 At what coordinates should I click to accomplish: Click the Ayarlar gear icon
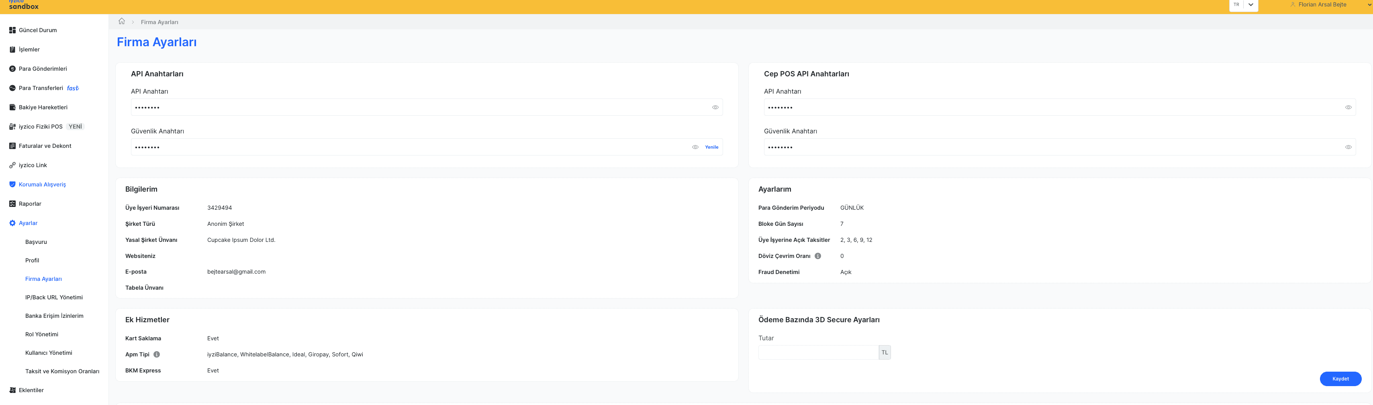[x=12, y=223]
